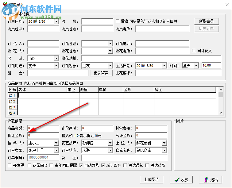Screen dimensions: 232x188
Task: Uncheck the 自动编号 checkbox
Action: click(x=81, y=165)
